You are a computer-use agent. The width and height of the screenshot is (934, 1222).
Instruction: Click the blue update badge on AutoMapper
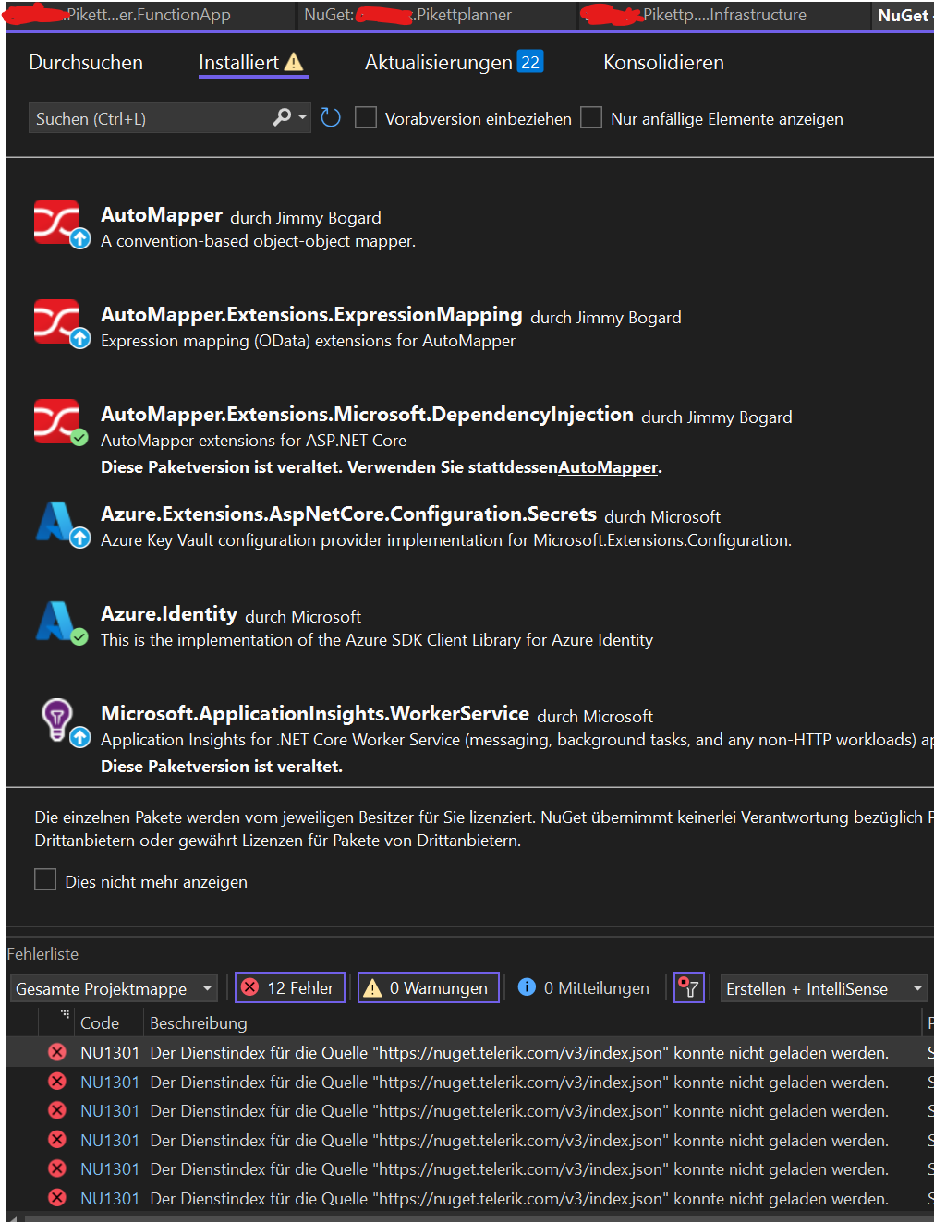tap(79, 240)
